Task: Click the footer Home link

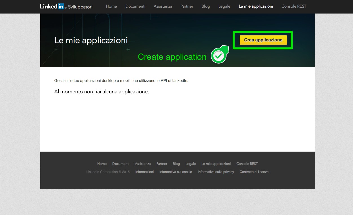Action: [x=102, y=164]
